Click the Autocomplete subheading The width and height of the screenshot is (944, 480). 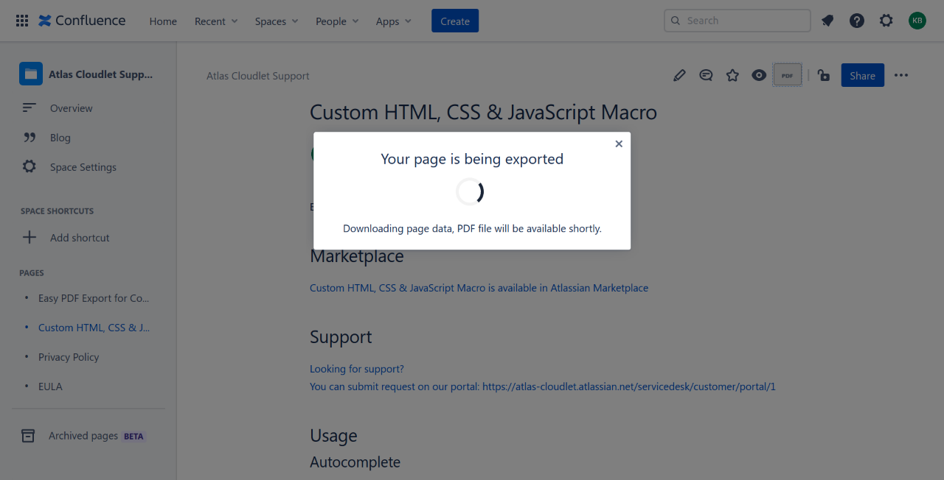coord(355,462)
